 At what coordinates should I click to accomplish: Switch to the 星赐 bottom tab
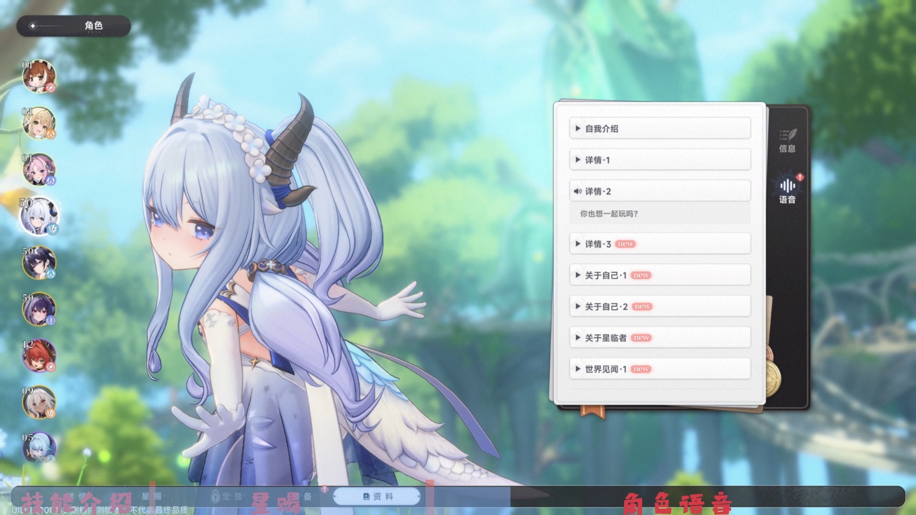152,496
